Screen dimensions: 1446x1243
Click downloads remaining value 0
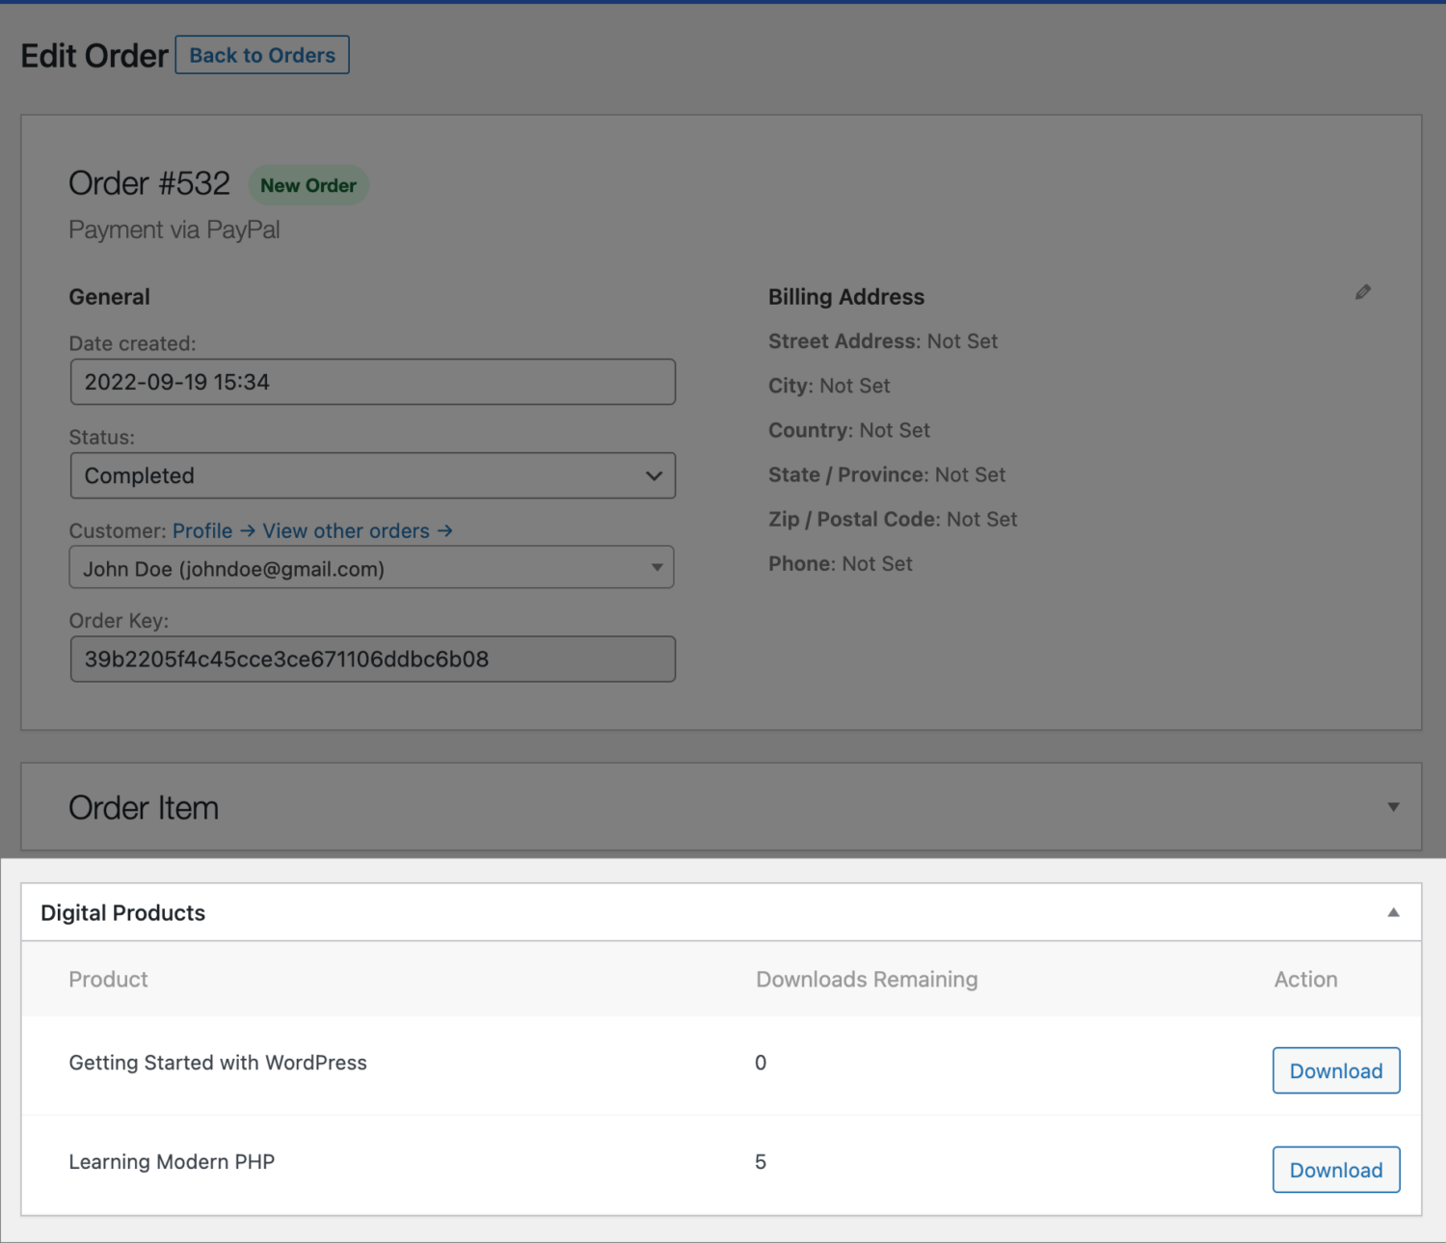tap(761, 1063)
